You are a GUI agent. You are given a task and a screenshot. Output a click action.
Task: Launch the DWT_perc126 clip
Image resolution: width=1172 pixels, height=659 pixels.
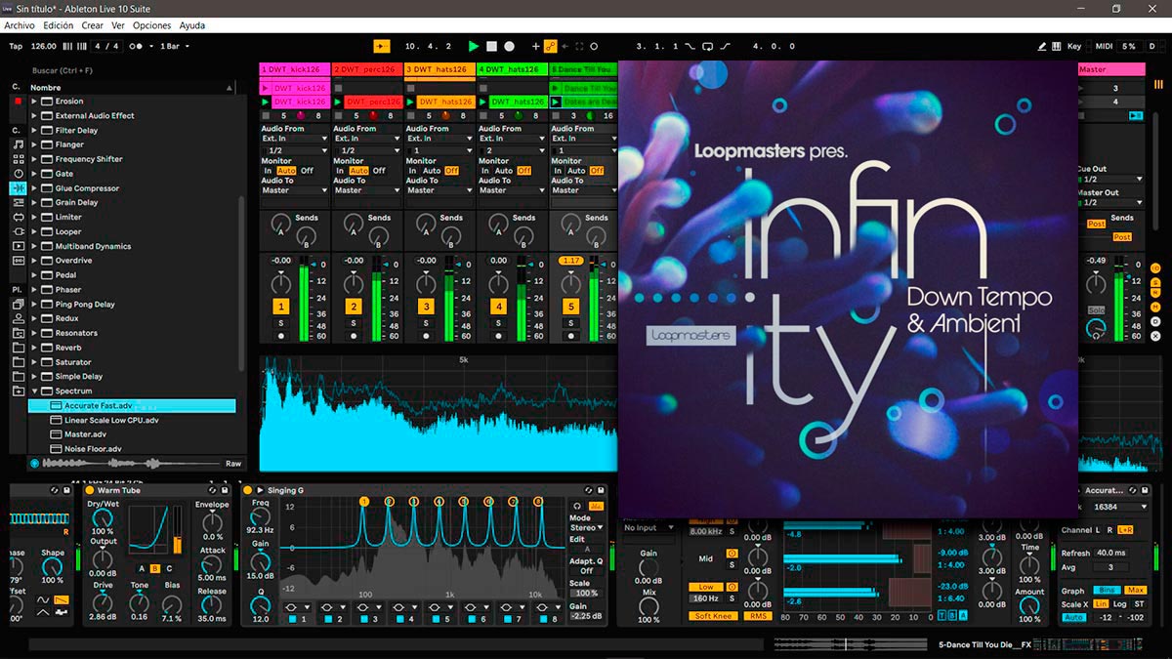pyautogui.click(x=339, y=102)
